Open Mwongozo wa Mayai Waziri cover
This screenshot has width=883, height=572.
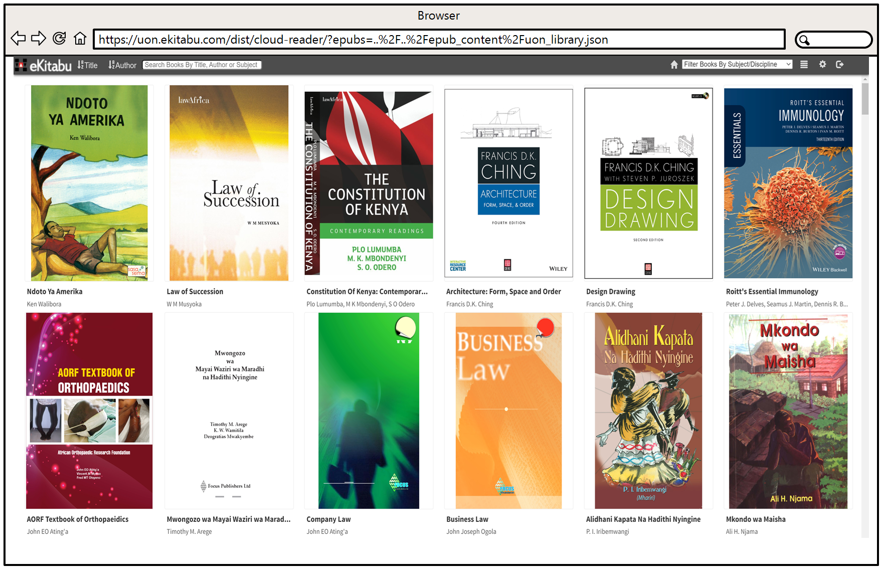click(x=229, y=411)
